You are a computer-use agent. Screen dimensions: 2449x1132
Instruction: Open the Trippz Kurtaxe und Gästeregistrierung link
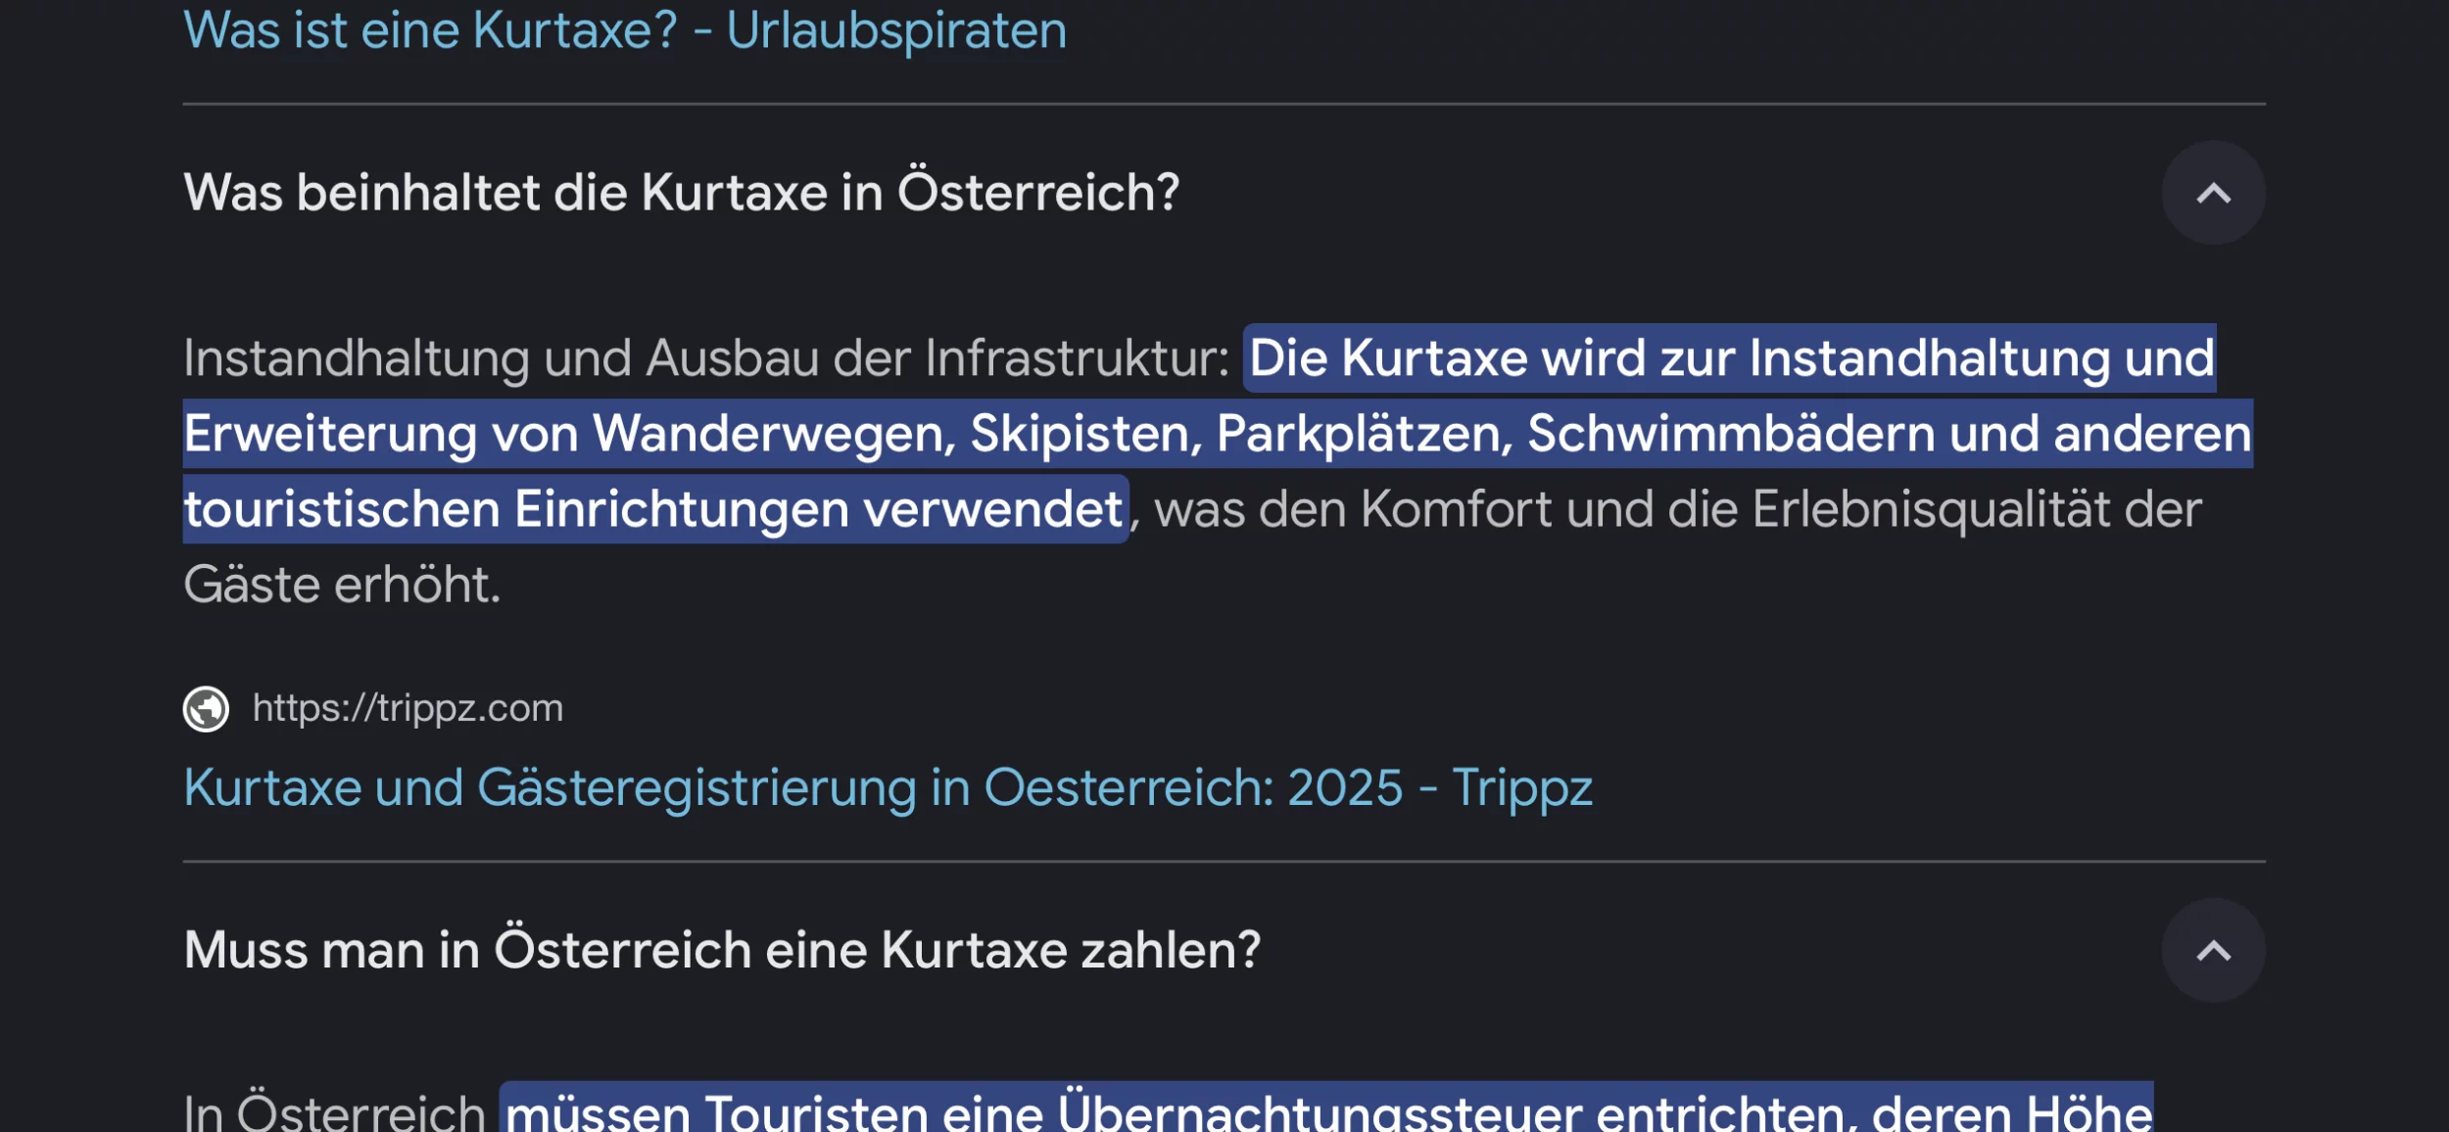pos(888,787)
